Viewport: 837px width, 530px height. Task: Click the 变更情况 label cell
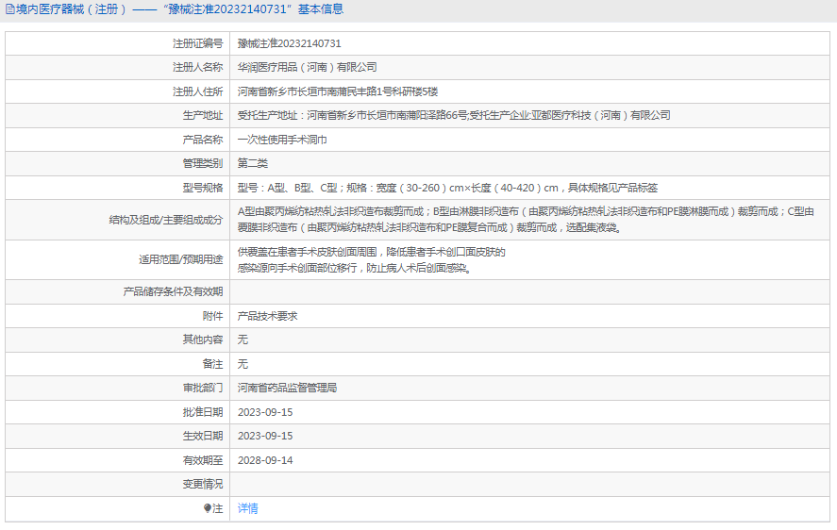click(117, 484)
